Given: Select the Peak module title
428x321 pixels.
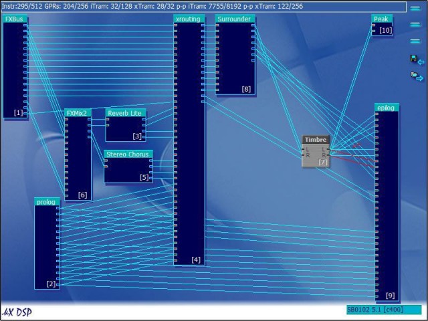Looking at the screenshot, I should [382, 19].
